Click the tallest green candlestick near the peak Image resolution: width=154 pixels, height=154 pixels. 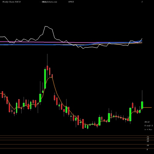(45, 79)
